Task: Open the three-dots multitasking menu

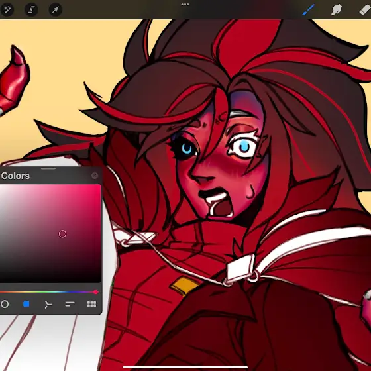Action: coord(185,4)
